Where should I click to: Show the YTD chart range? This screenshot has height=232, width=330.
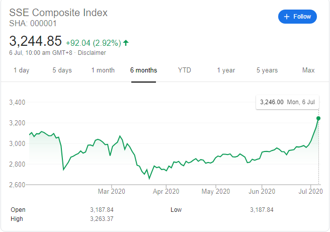(x=185, y=70)
